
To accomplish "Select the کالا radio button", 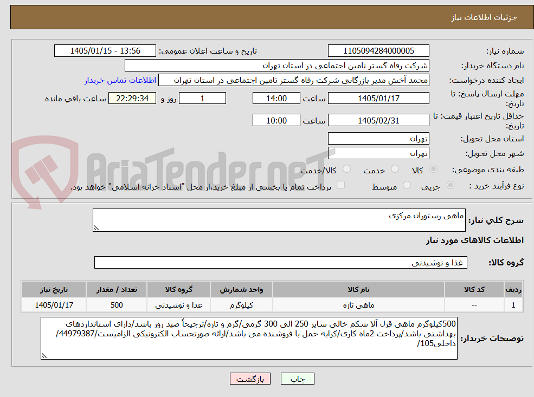I will (433, 169).
